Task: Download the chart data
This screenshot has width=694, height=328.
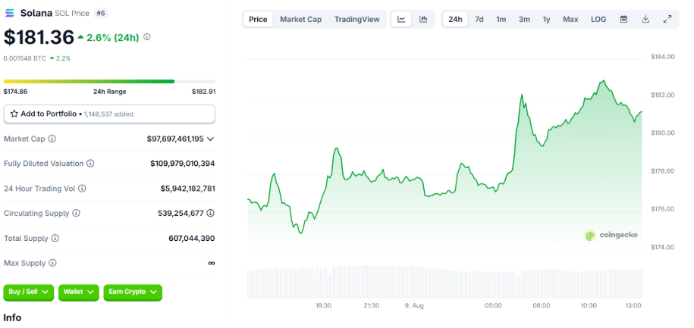Action: tap(645, 19)
